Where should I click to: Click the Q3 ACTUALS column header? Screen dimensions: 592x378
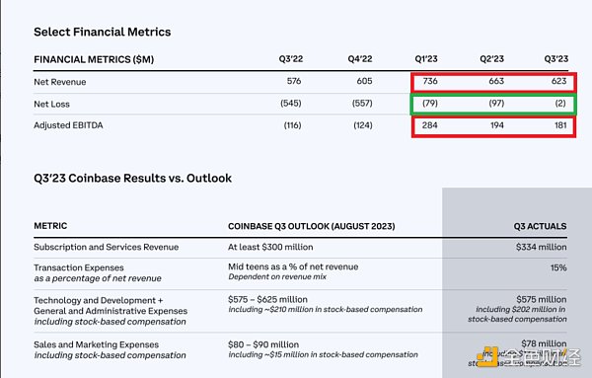(540, 226)
